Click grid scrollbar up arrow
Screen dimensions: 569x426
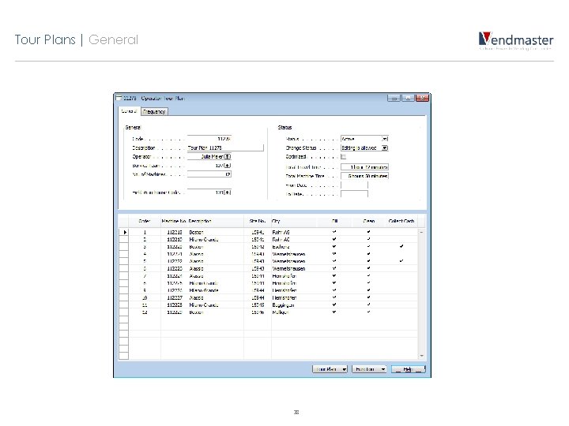click(422, 232)
